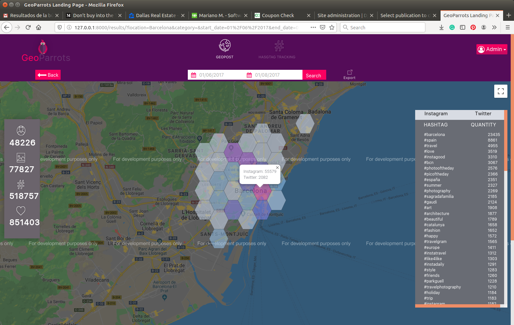Open Hashtag Tracking section
This screenshot has width=514, height=325.
pos(279,46)
